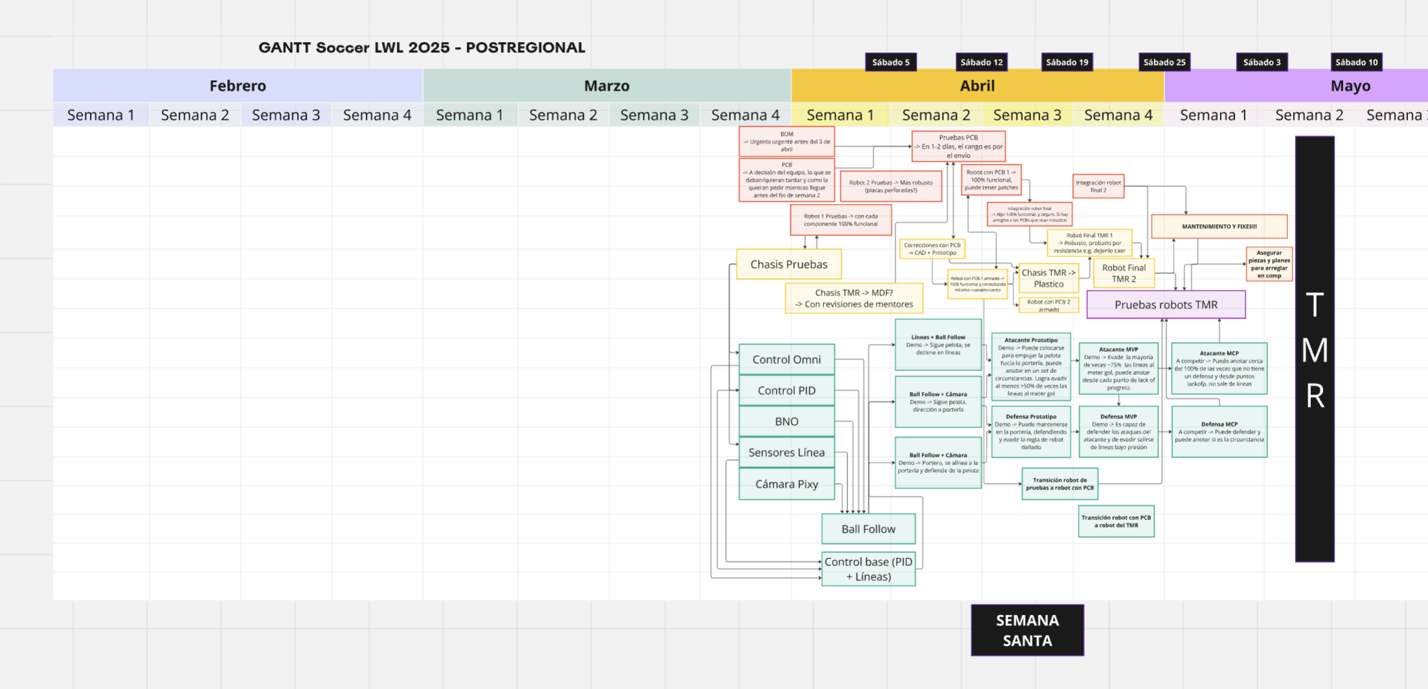Select the Sábado 5 date marker

coord(891,62)
